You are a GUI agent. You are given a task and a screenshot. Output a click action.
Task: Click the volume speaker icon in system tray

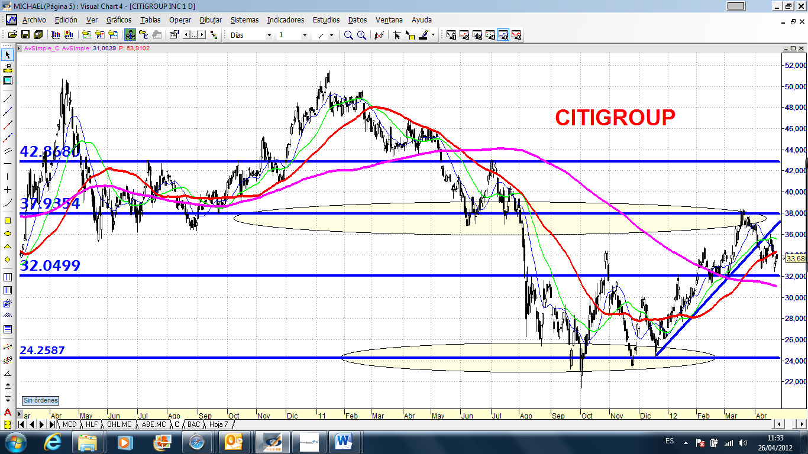tap(743, 442)
